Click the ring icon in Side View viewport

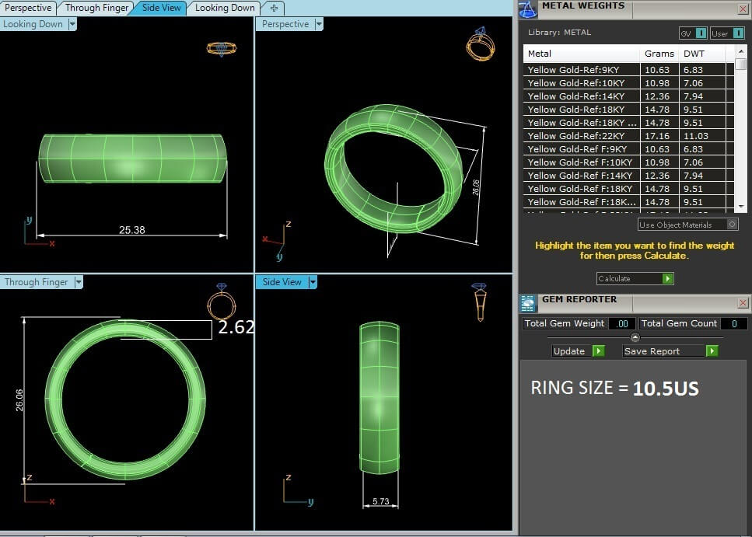click(x=480, y=302)
